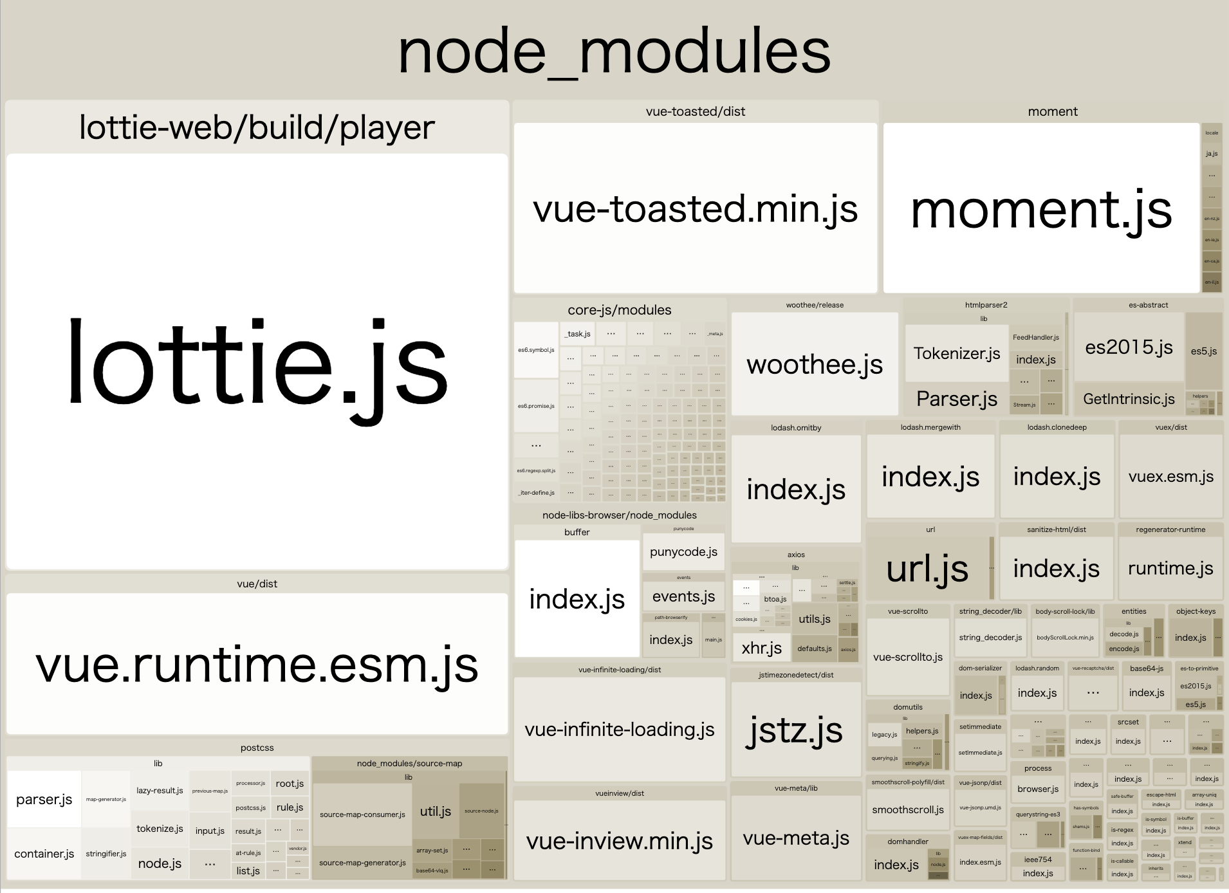Open the woothee.js block

tap(815, 364)
